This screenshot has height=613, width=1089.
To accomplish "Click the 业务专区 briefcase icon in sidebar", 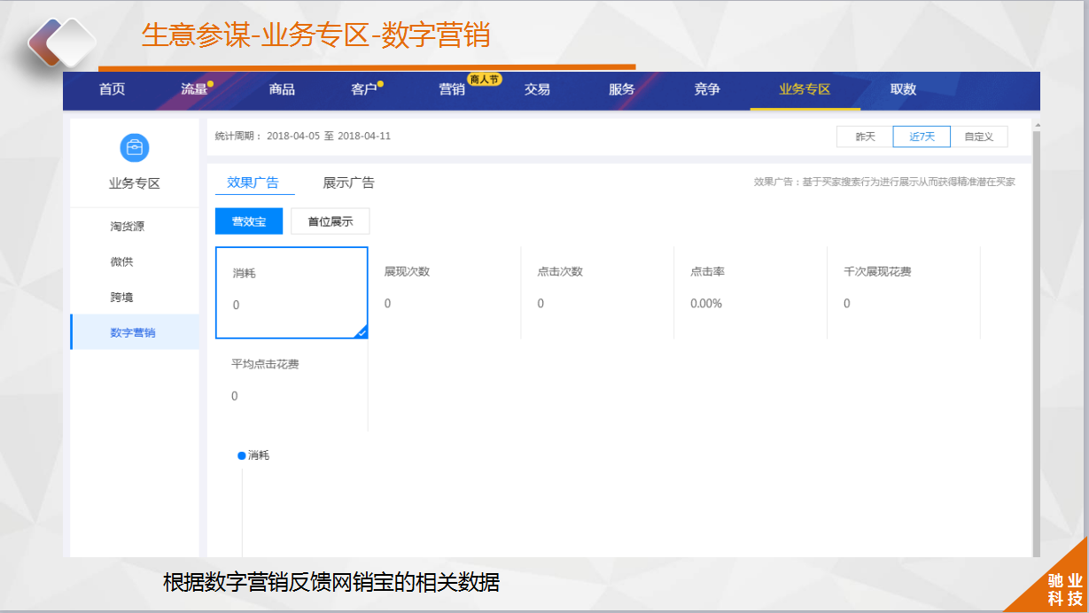I will [x=135, y=147].
